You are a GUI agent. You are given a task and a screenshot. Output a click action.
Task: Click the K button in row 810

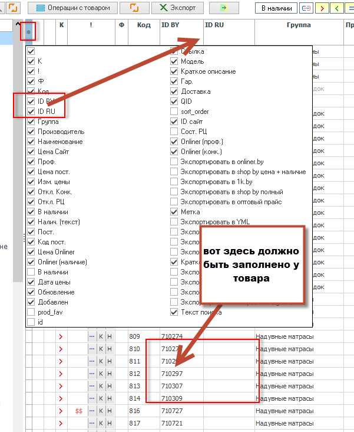click(101, 349)
